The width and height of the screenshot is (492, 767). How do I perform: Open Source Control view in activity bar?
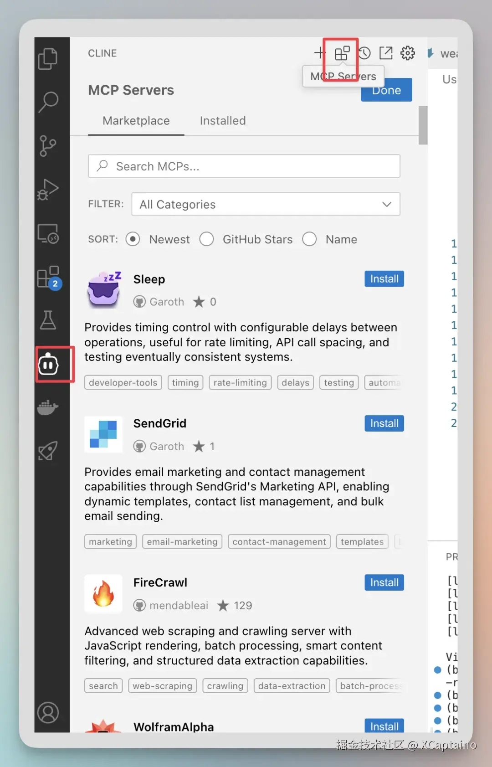[x=48, y=146]
